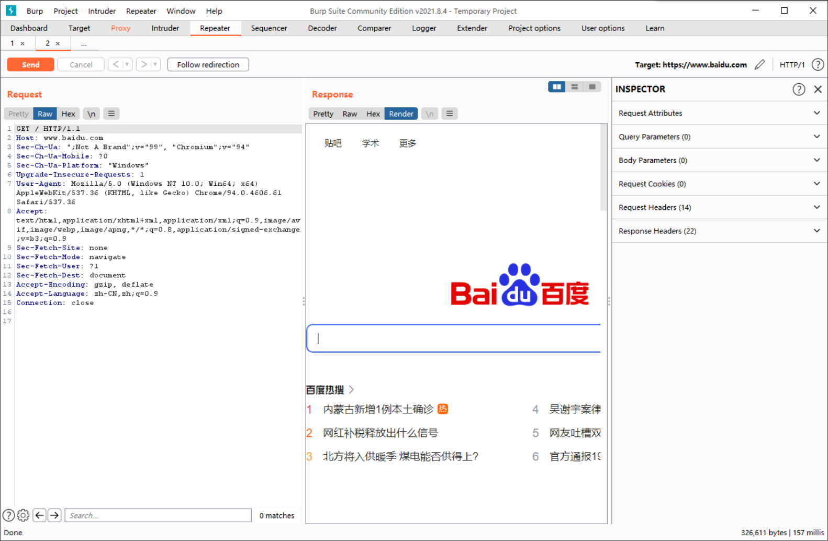Screen dimensions: 828x541
Task: Toggle response \n display button
Action: [430, 114]
